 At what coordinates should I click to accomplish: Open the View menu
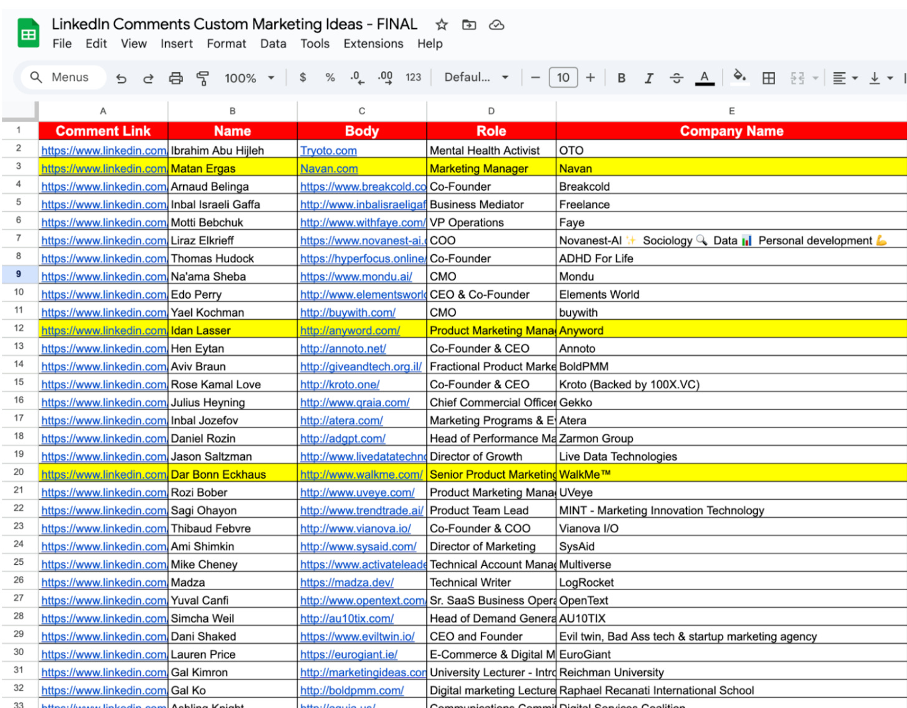134,44
